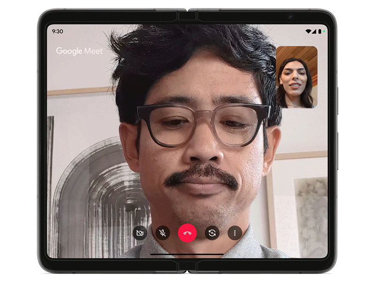End the call with the red hang-up button
The width and height of the screenshot is (376, 282).
[187, 232]
